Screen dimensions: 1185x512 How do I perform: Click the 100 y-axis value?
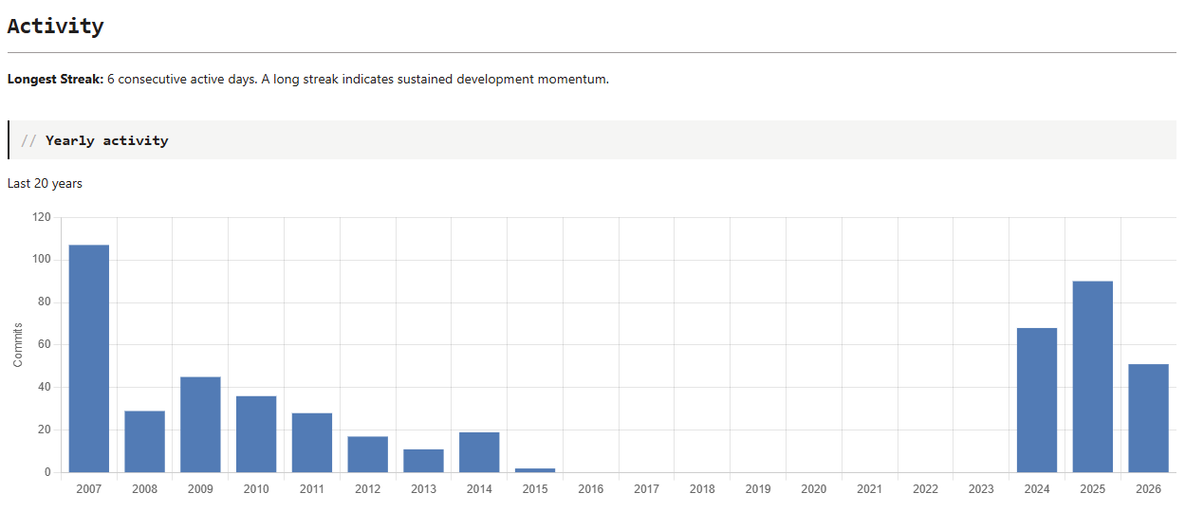(x=42, y=260)
